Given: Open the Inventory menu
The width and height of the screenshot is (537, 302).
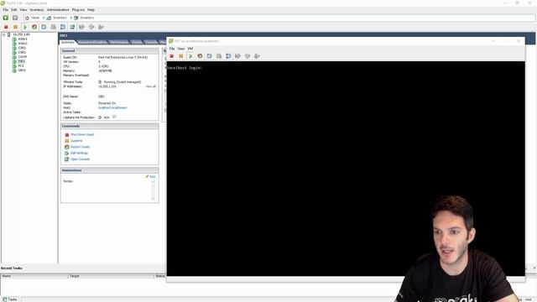Looking at the screenshot, I should (37, 9).
